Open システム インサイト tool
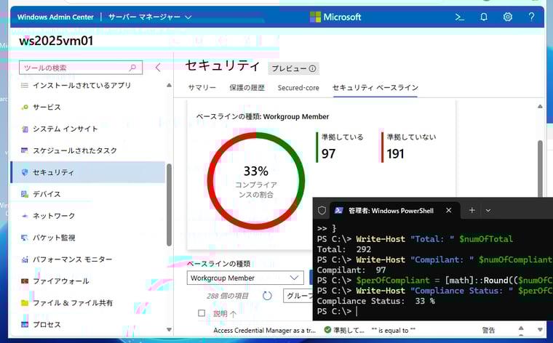553x343 pixels. [88, 129]
